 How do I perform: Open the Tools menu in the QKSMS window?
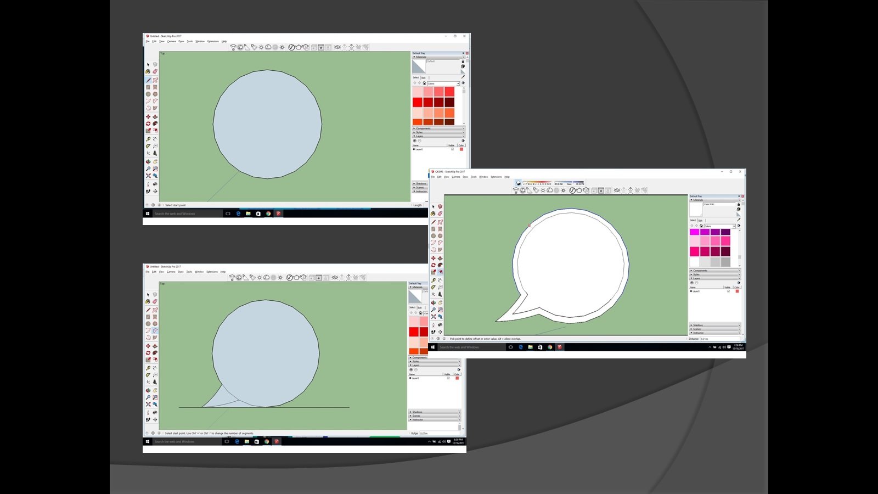tap(474, 177)
